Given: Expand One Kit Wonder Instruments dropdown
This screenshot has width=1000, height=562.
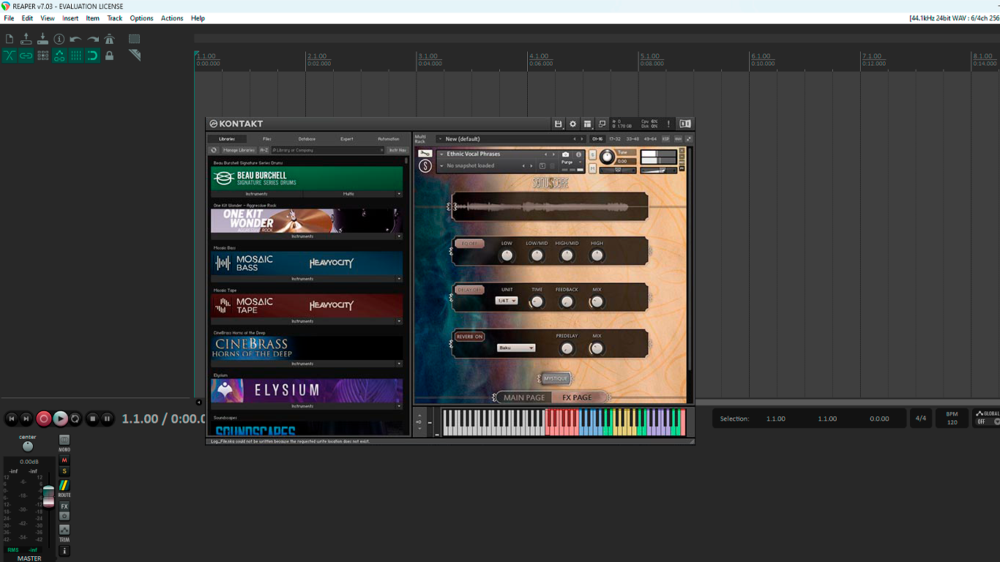Looking at the screenshot, I should click(399, 236).
